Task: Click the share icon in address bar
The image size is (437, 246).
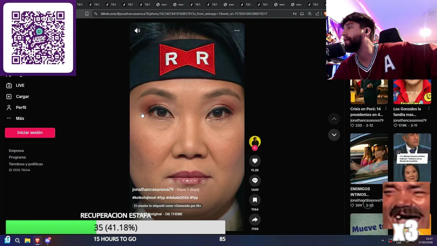Action: (318, 14)
